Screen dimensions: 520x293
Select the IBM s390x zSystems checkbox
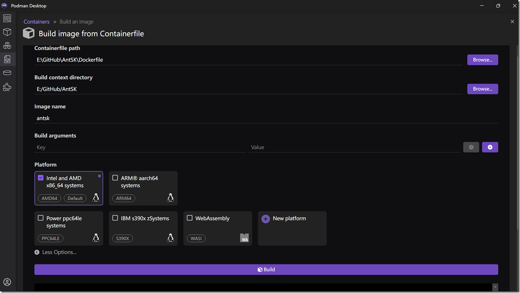(115, 218)
